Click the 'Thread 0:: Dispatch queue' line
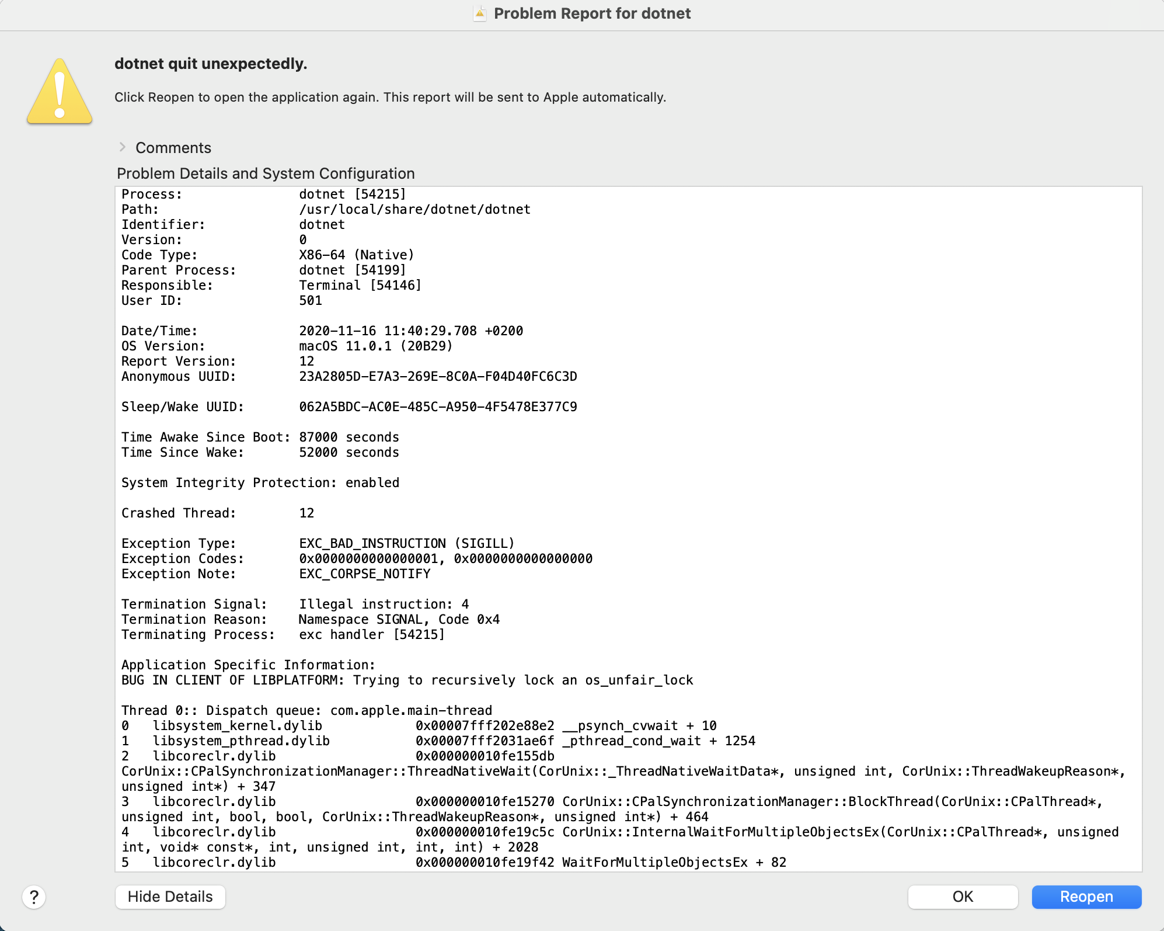Image resolution: width=1164 pixels, height=931 pixels. [306, 710]
